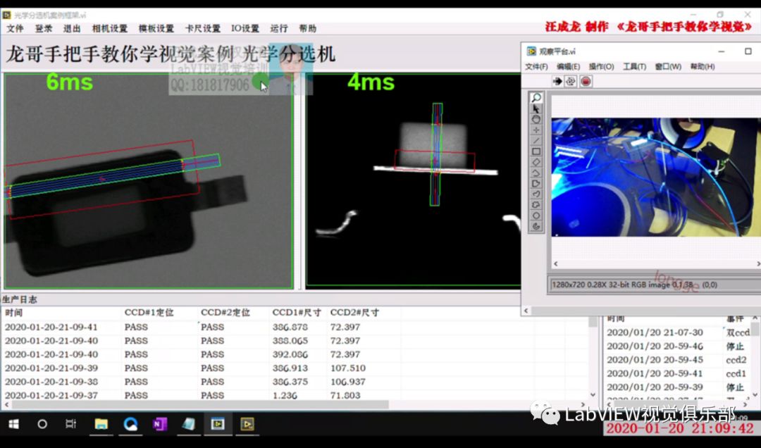Open the blue browser icon on the taskbar
The width and height of the screenshot is (761, 448).
(130, 424)
